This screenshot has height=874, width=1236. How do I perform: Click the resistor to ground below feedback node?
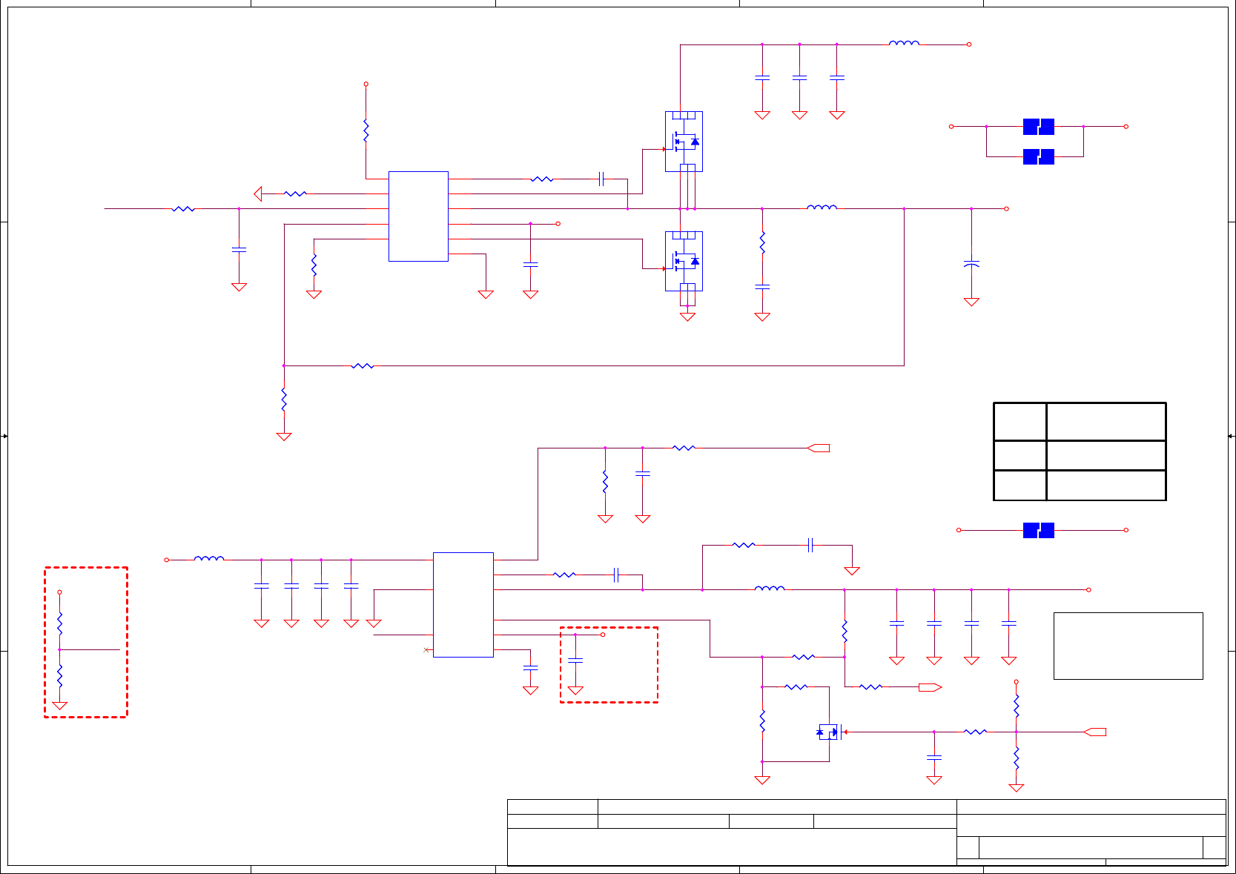point(283,400)
